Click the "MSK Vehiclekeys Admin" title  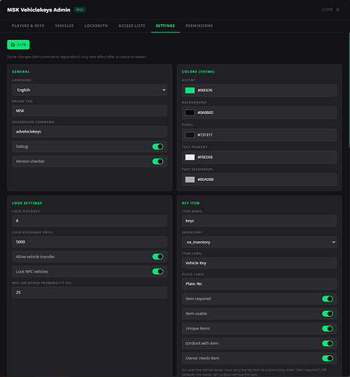coord(38,10)
